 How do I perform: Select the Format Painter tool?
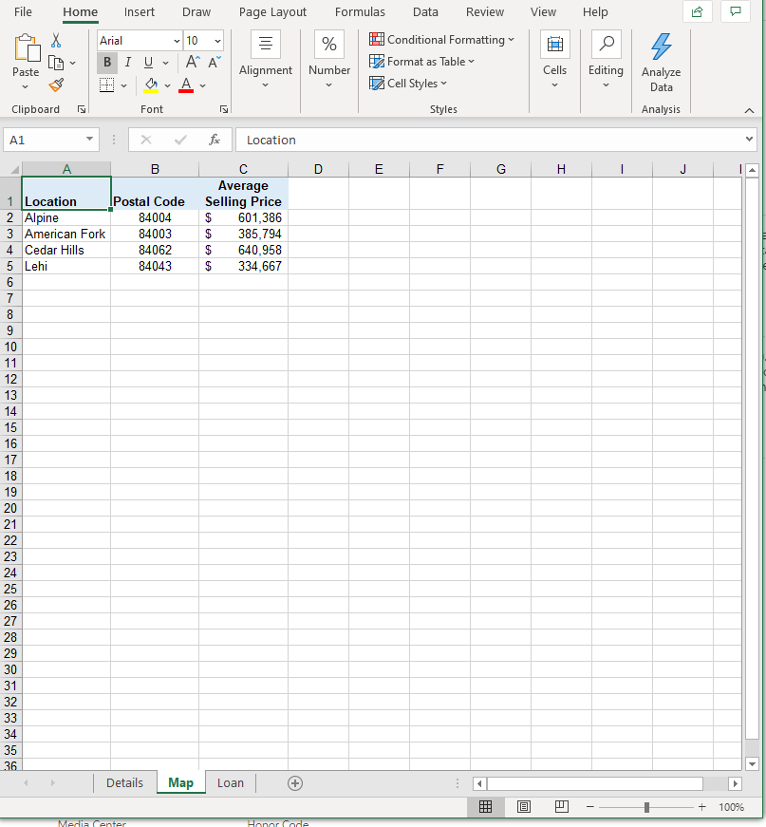pos(56,85)
